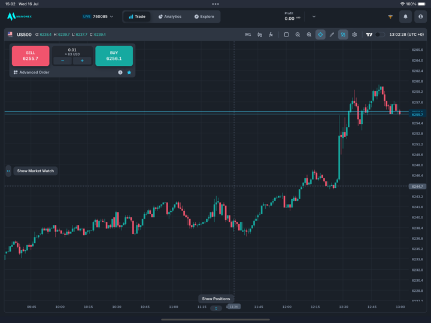431x323 pixels.
Task: Toggle the TradingView chart switch
Action: pyautogui.click(x=379, y=35)
